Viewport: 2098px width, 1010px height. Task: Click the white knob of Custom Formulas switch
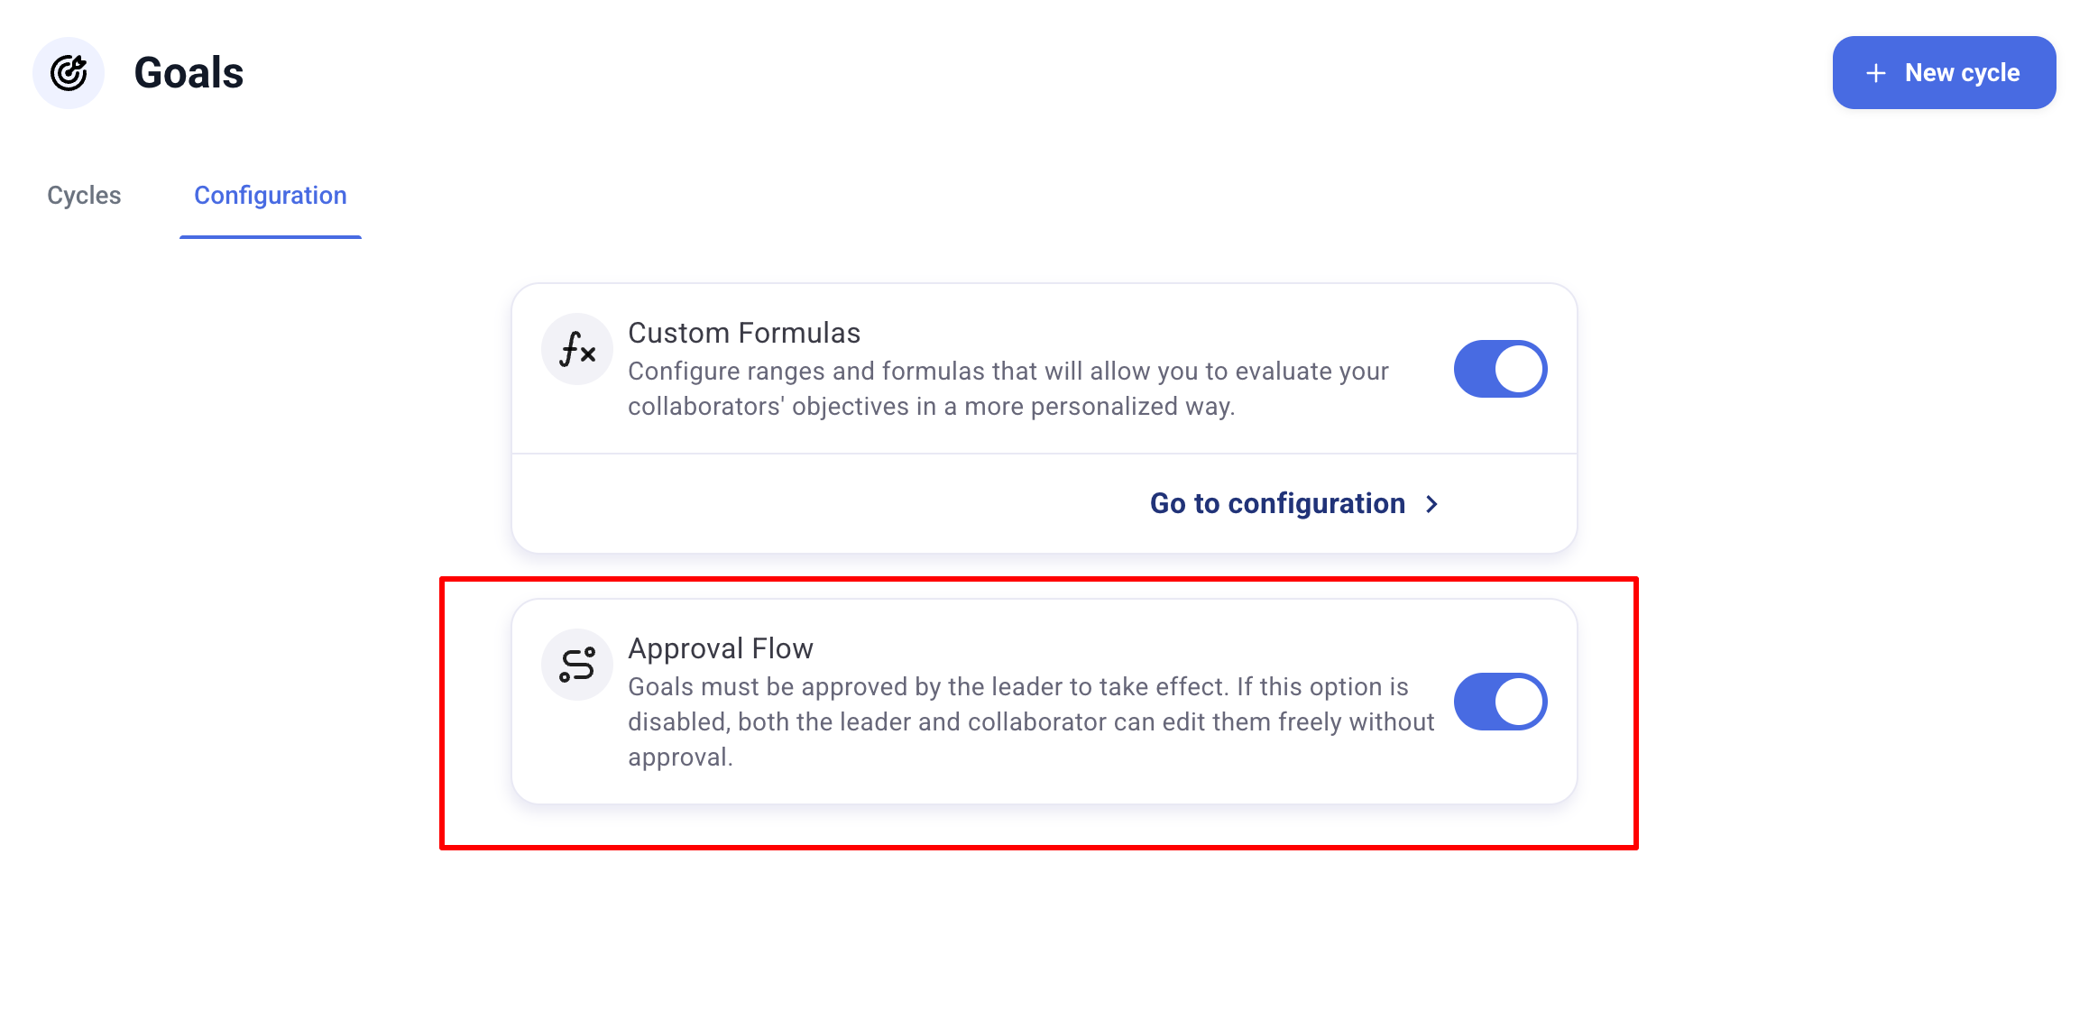pos(1520,369)
